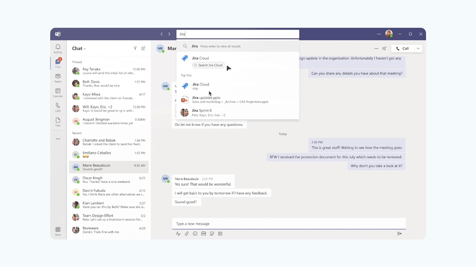Viewport: 476px width, 267px height.
Task: Open the GIF picker
Action: tap(203, 234)
